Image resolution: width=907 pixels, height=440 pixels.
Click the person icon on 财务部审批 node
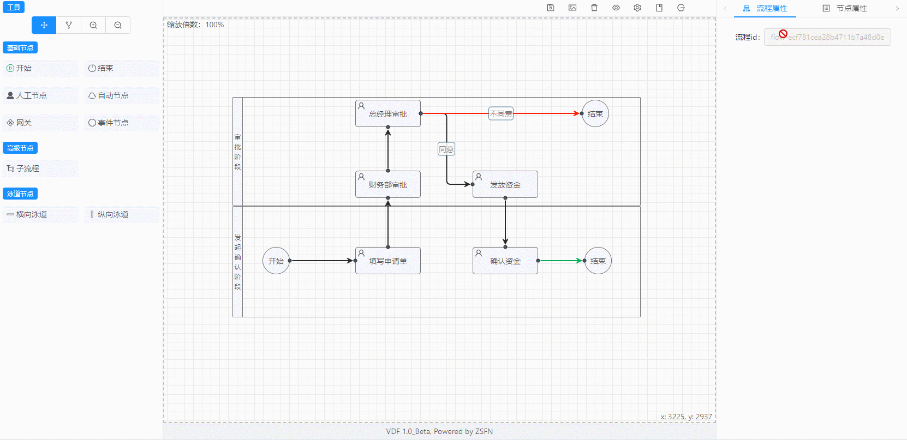coord(361,177)
